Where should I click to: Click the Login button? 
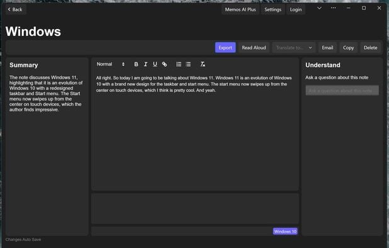[296, 9]
